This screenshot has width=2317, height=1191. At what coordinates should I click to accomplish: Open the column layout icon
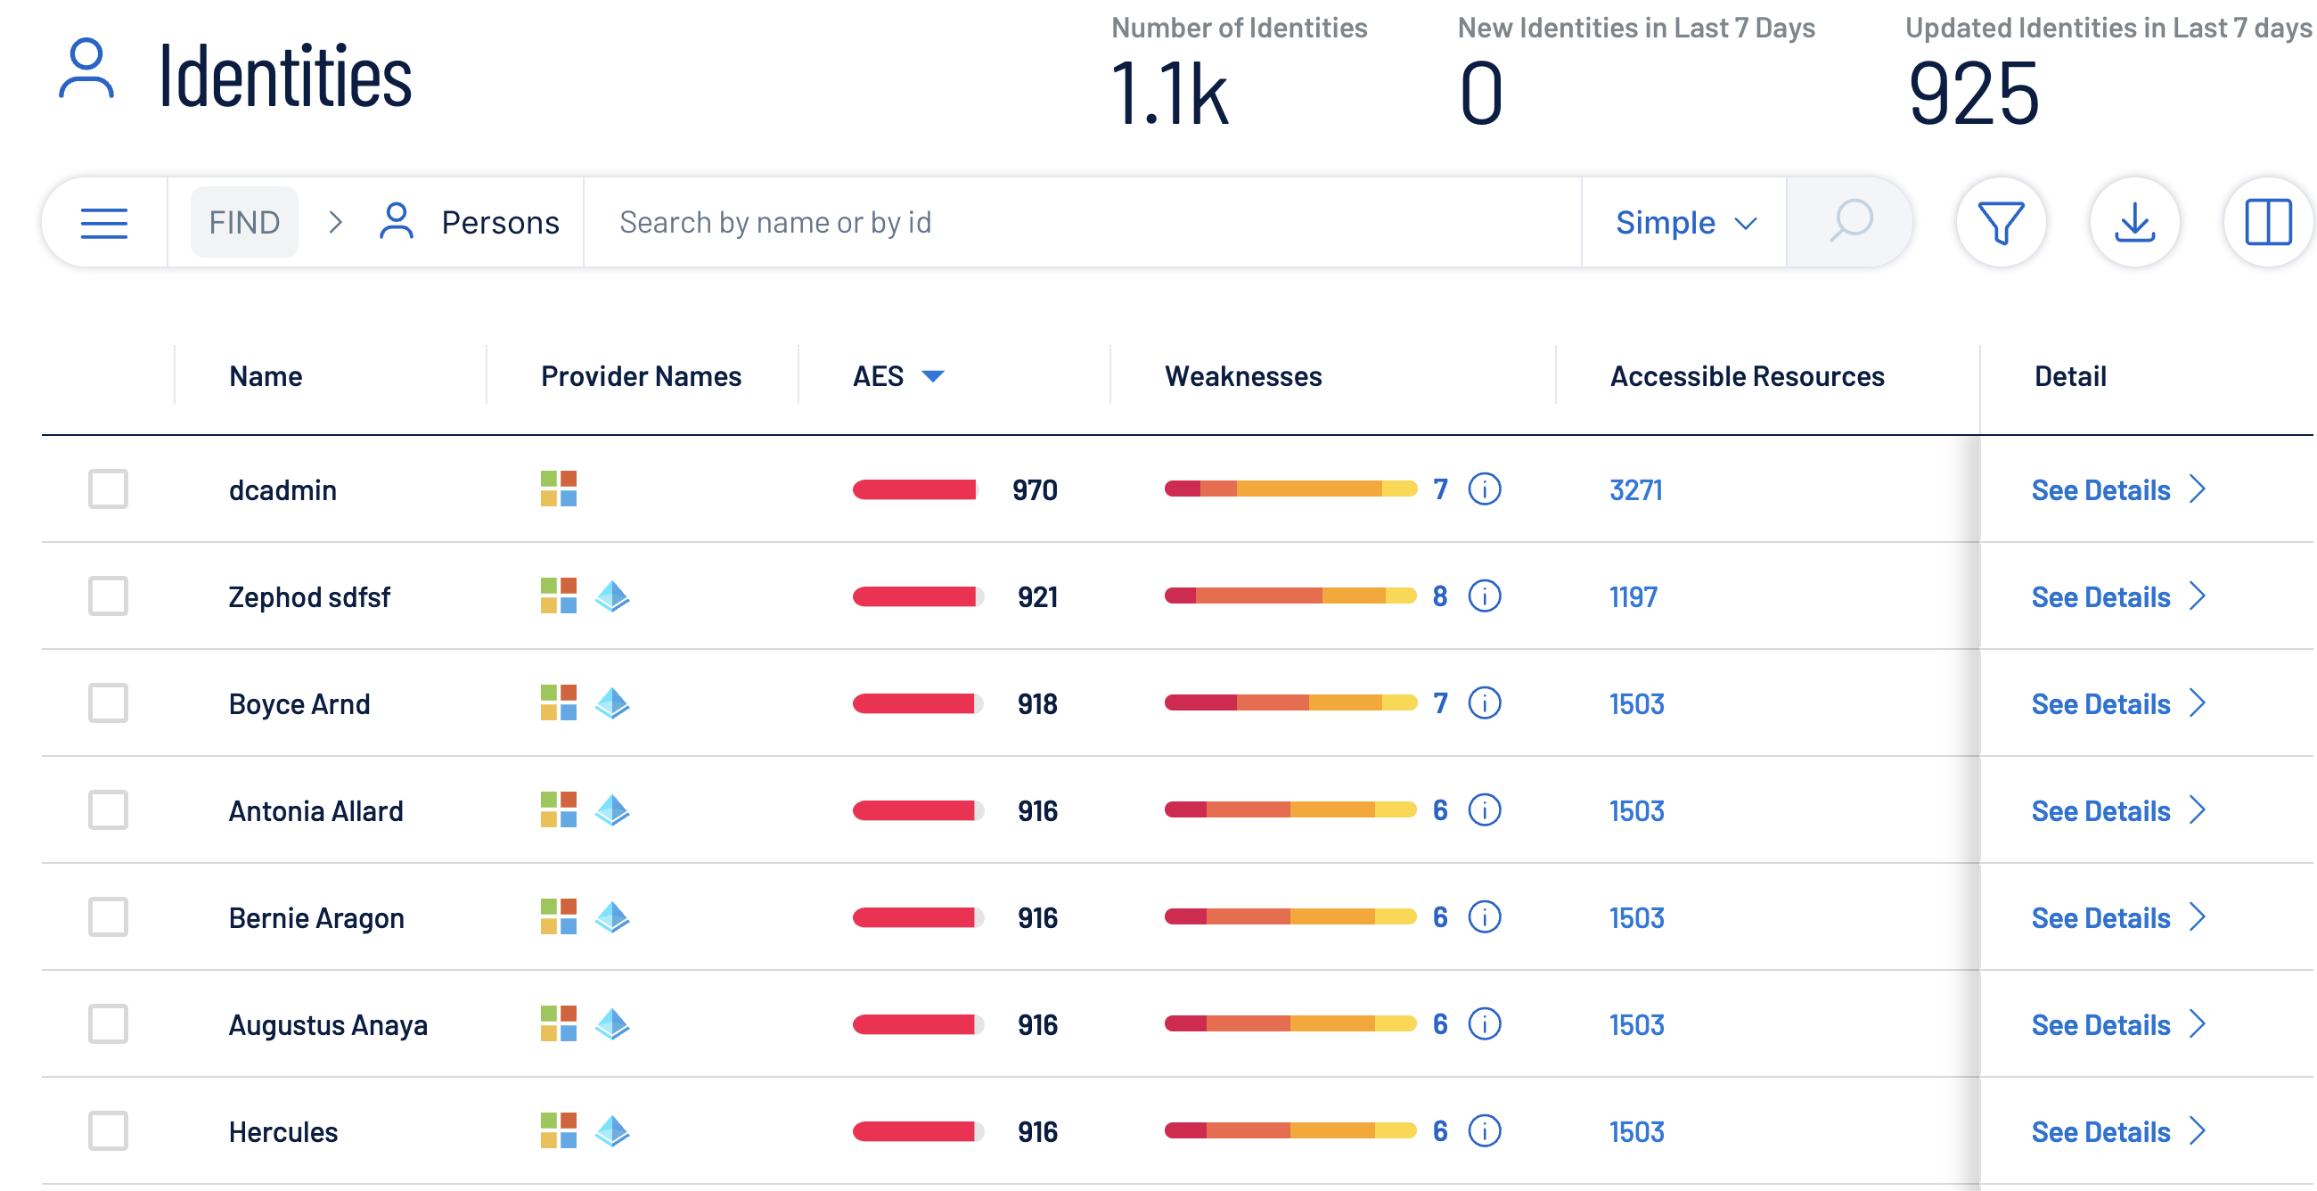[2266, 222]
